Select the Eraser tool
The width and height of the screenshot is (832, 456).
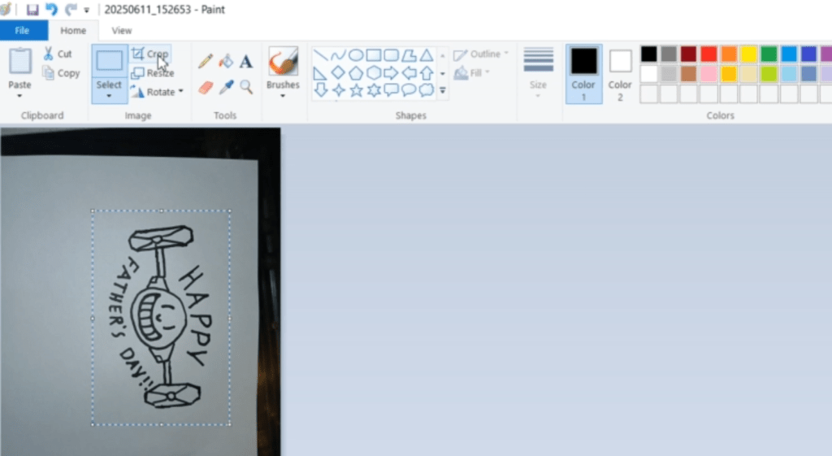point(206,86)
